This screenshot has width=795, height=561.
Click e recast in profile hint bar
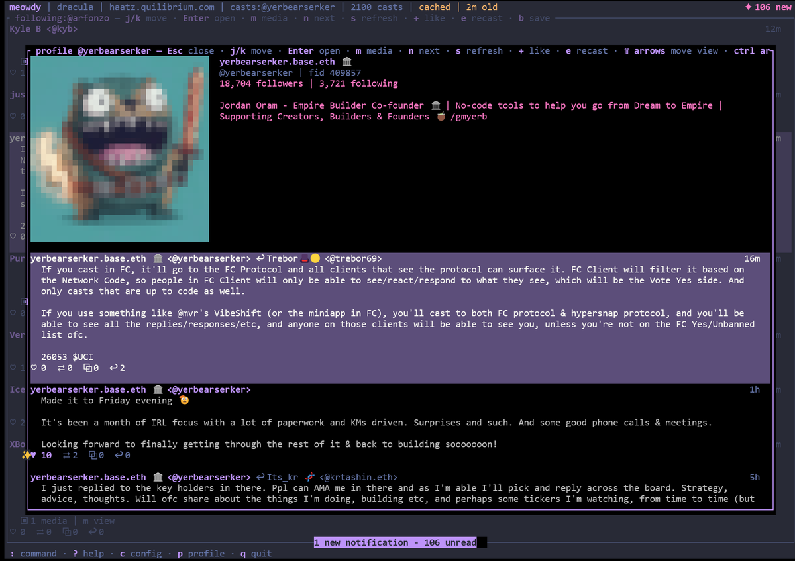(x=586, y=51)
